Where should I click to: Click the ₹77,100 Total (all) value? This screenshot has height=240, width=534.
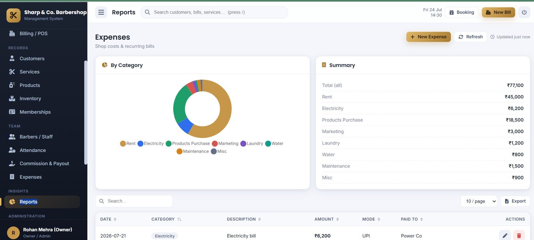(515, 85)
